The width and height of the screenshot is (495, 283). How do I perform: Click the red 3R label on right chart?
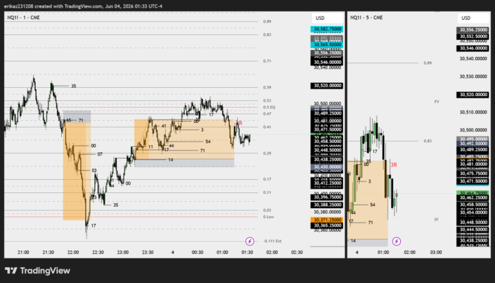(x=394, y=165)
